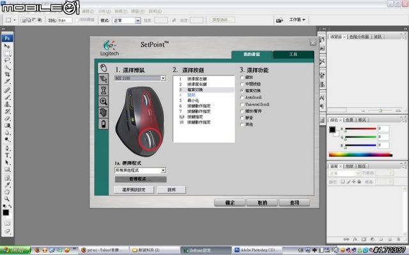Click the color spectrum ramp bar
The width and height of the screenshot is (409, 255).
360,155
